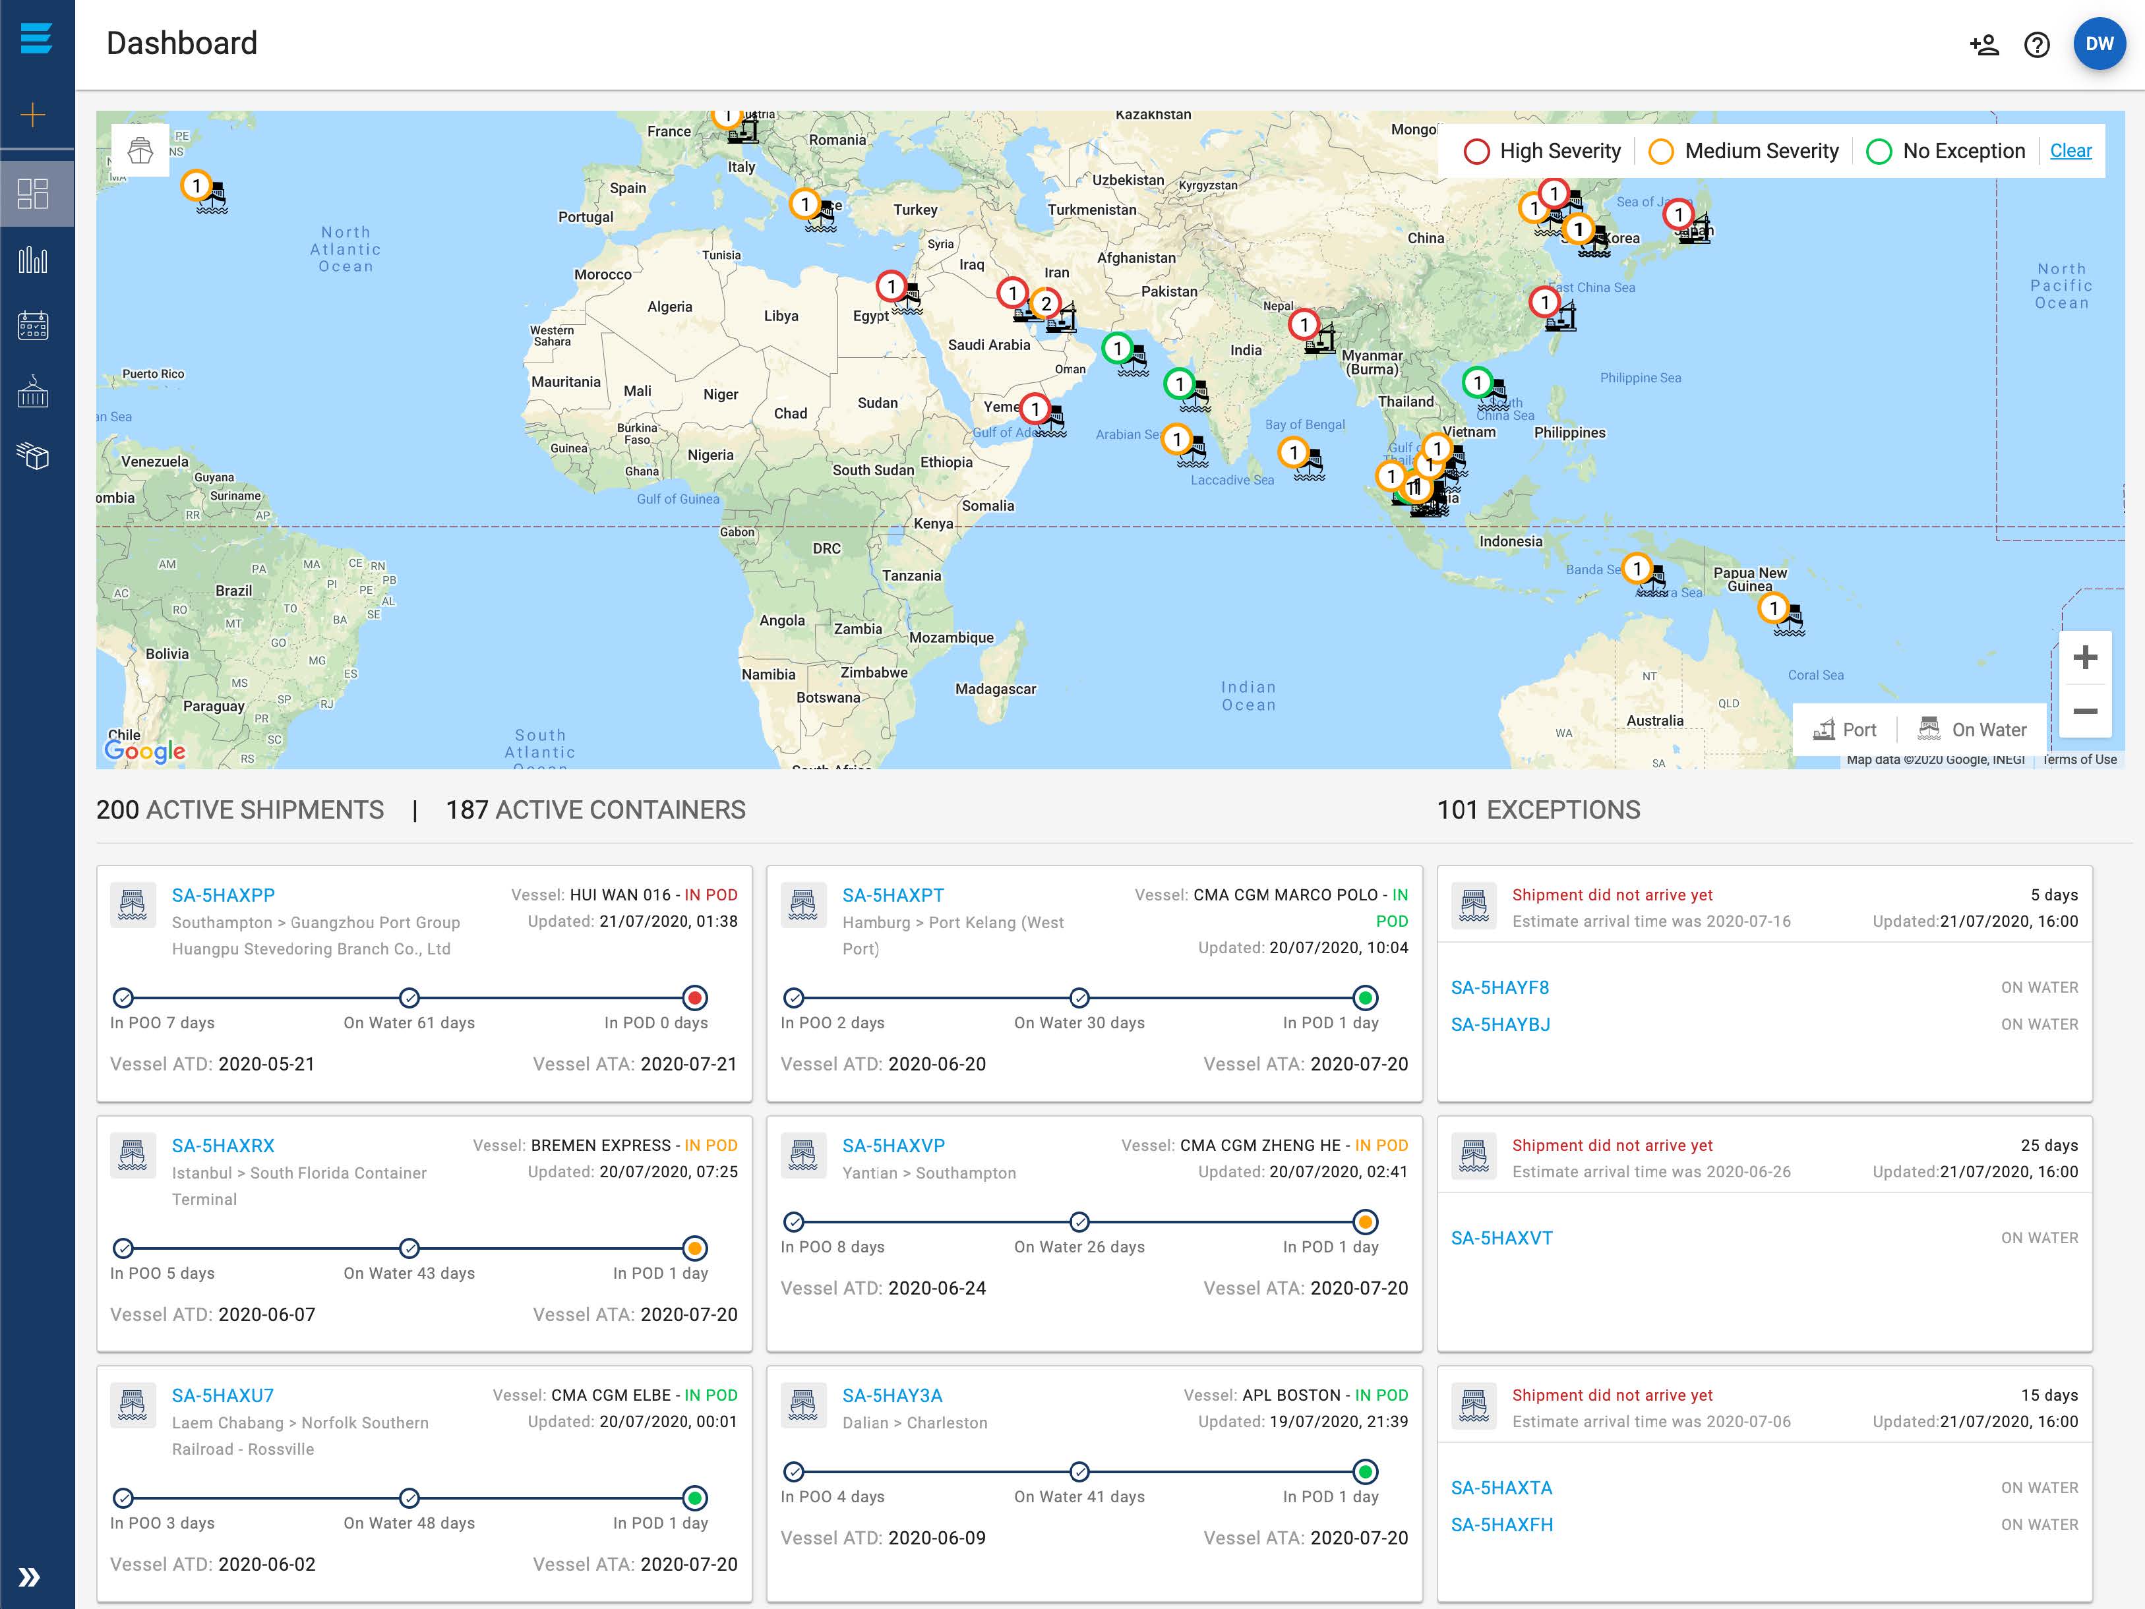Open the bar chart analytics sidebar icon

(33, 260)
